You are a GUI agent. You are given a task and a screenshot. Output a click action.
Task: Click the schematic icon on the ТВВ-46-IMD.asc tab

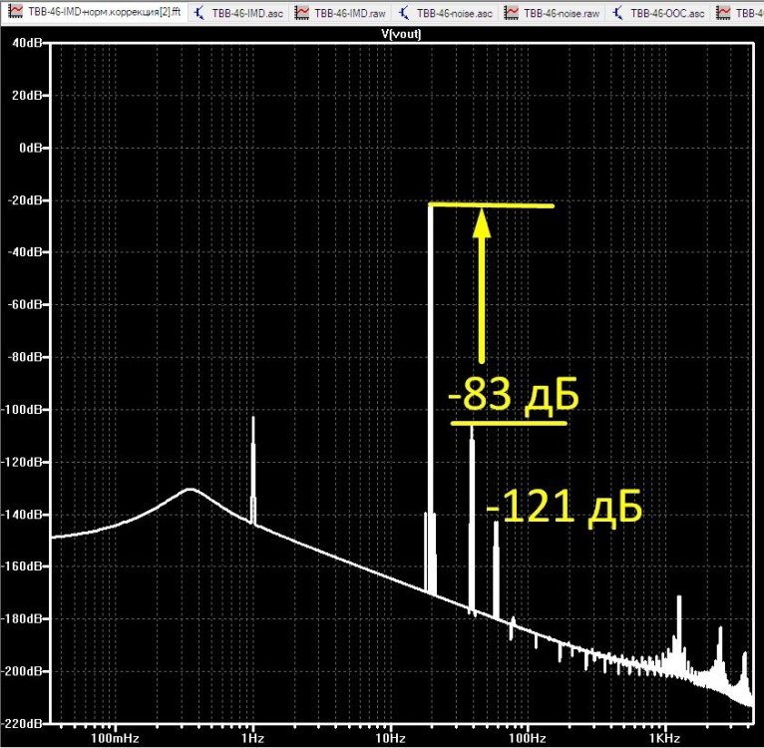(198, 13)
